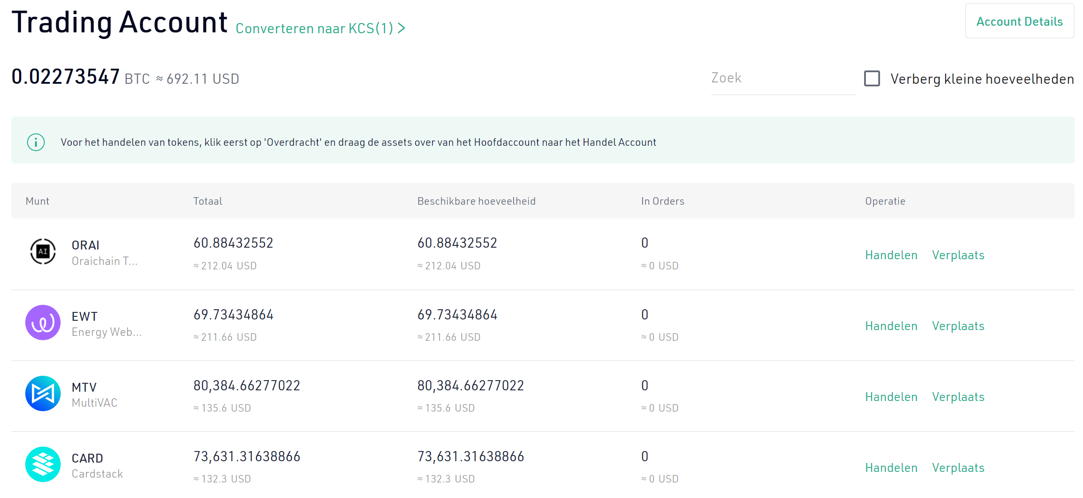1083x498 pixels.
Task: Click the ORAI Oraichain coin logo
Action: (43, 251)
